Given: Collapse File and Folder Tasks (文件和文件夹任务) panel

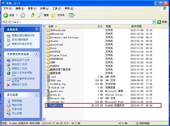Looking at the screenshot, I should [x=36, y=54].
